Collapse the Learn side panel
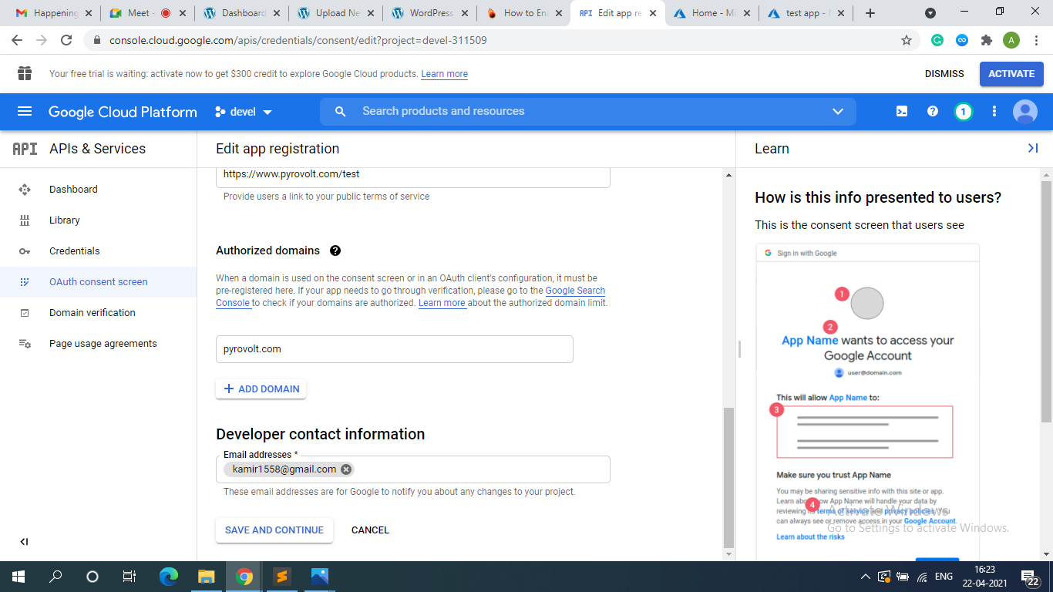Viewport: 1053px width, 592px height. tap(1033, 148)
